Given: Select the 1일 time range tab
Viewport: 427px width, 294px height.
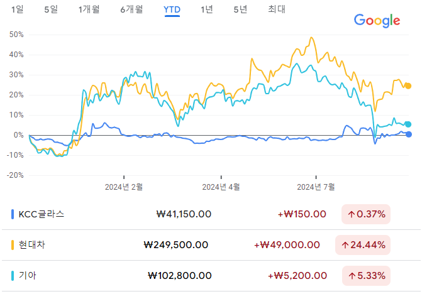Looking at the screenshot, I should (17, 9).
